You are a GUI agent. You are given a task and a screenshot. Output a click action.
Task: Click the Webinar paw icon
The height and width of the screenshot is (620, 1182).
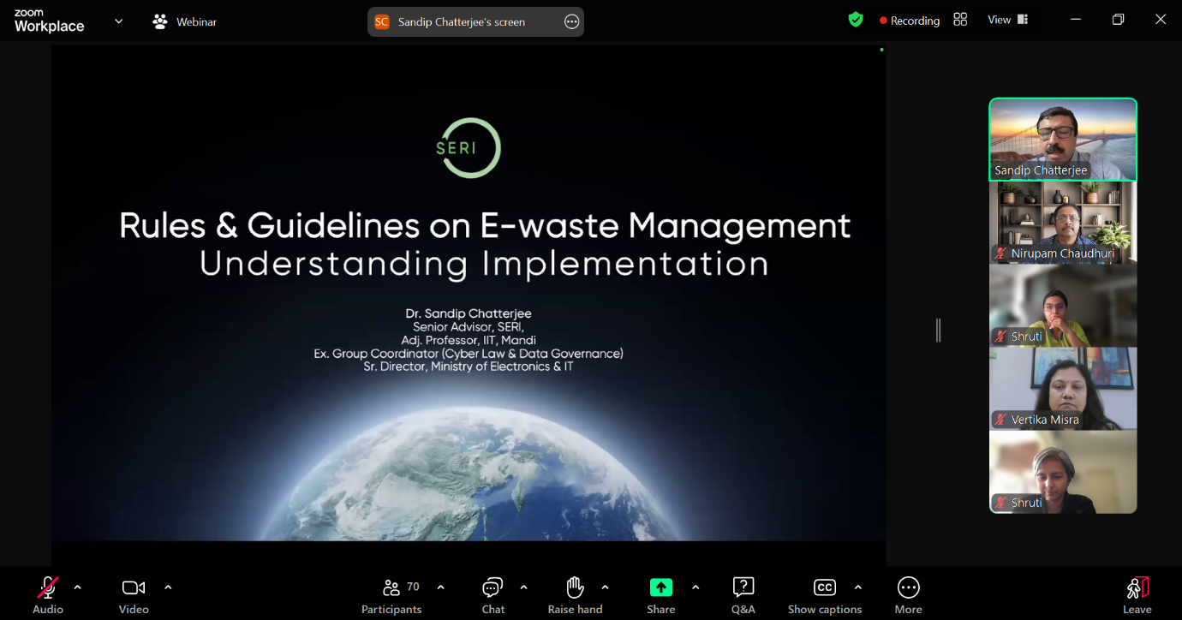[160, 22]
